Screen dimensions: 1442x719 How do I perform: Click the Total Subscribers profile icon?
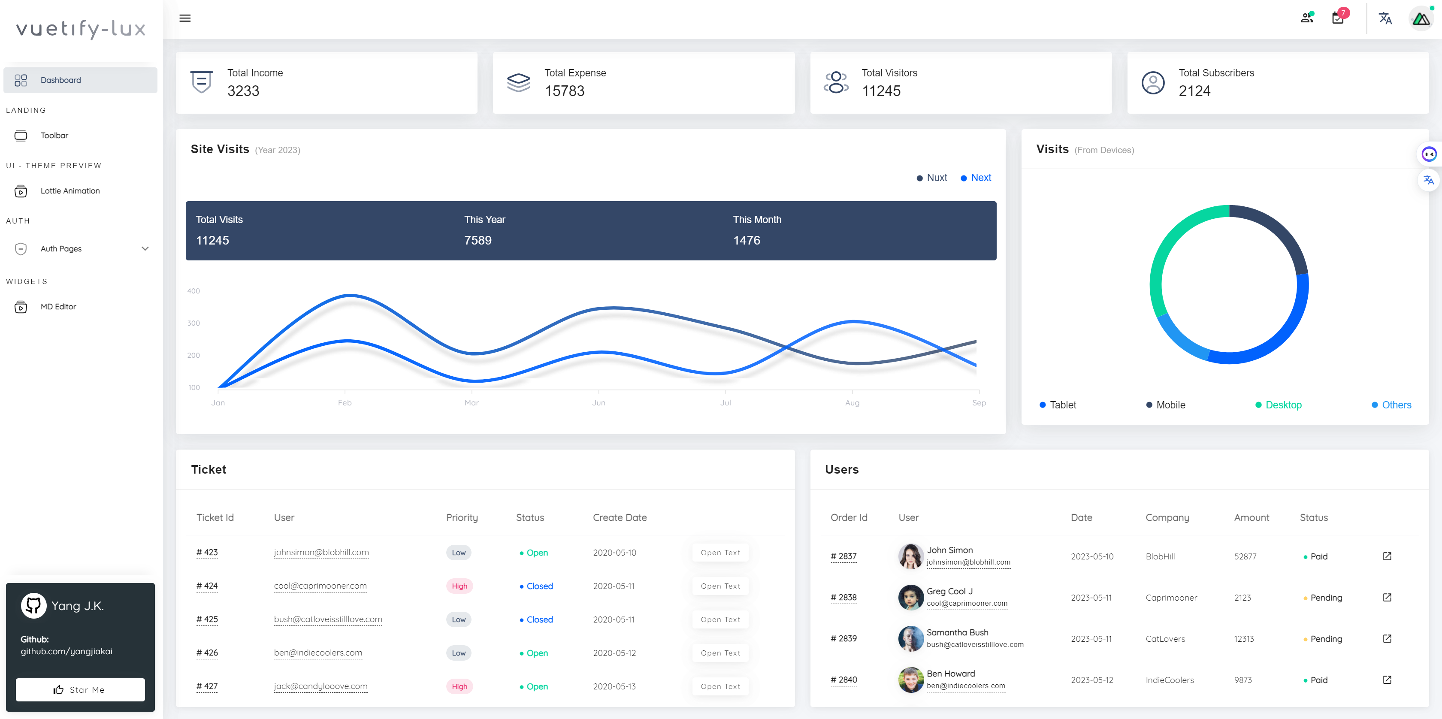pyautogui.click(x=1152, y=82)
